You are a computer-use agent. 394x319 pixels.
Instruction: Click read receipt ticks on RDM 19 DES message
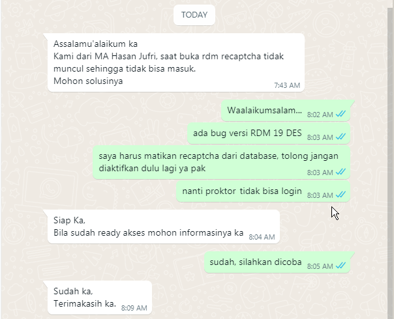pos(341,137)
